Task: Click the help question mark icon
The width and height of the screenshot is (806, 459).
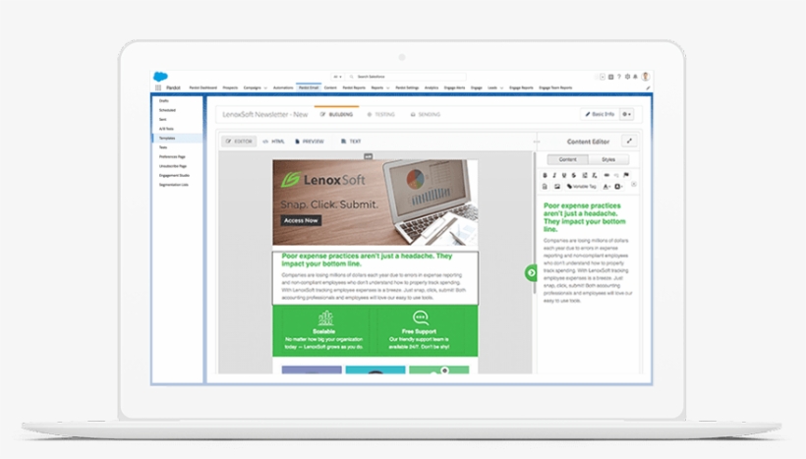Action: point(619,77)
